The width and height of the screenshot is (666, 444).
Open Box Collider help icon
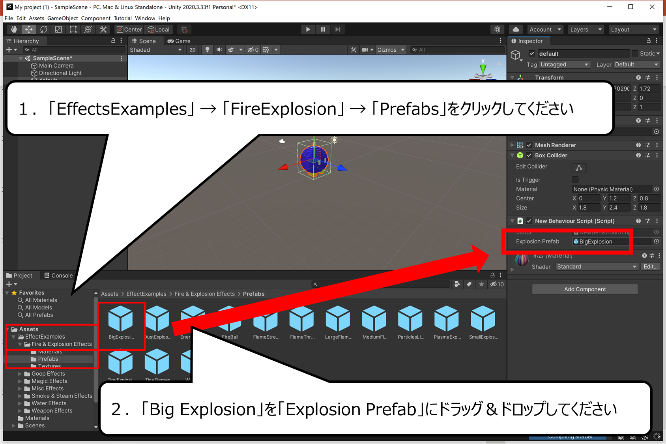638,155
